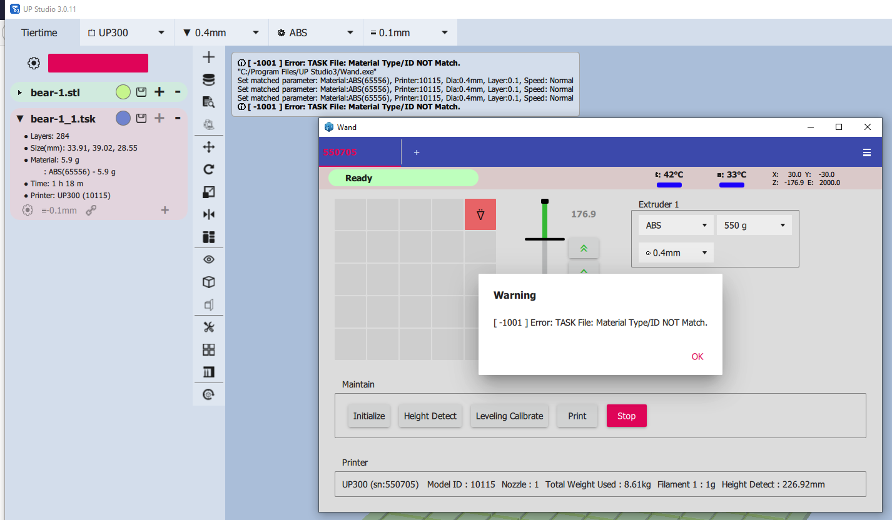Click the plus icon on bear-1_1.tsk row
This screenshot has width=892, height=520.
click(x=160, y=118)
